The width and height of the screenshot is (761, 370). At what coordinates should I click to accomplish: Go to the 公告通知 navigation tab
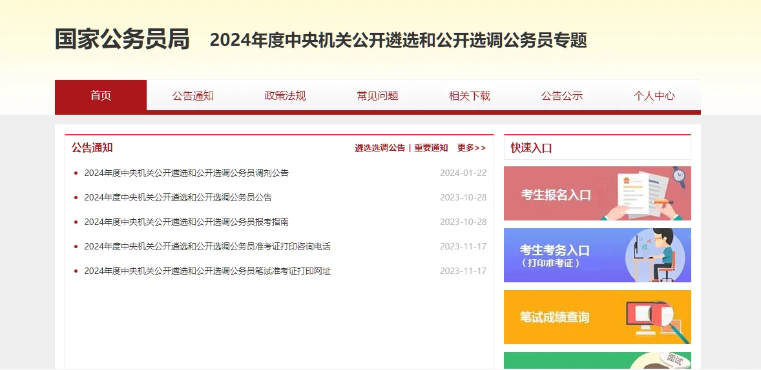point(193,95)
